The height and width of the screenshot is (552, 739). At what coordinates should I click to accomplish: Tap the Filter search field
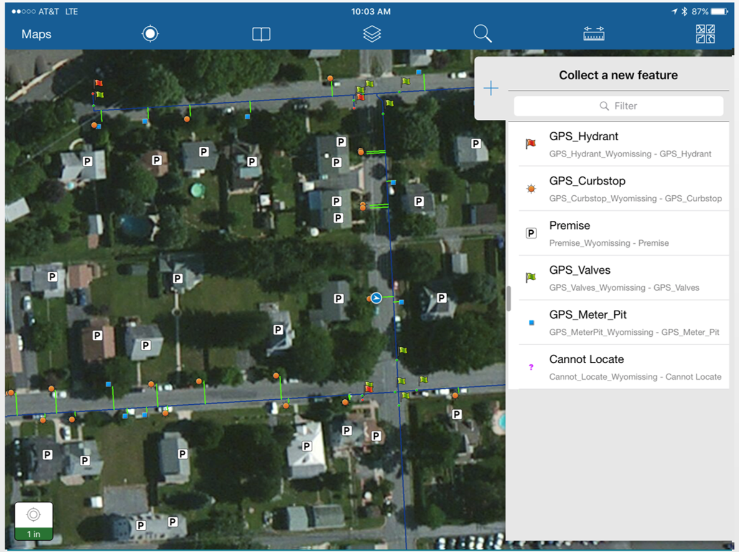(x=617, y=106)
